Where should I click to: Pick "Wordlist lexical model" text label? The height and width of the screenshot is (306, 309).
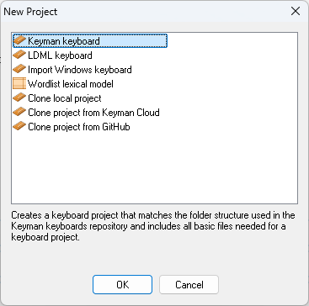pyautogui.click(x=71, y=84)
